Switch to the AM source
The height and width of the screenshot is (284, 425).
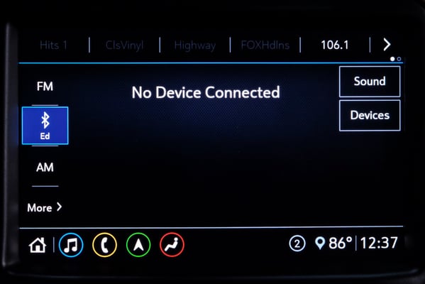point(45,168)
